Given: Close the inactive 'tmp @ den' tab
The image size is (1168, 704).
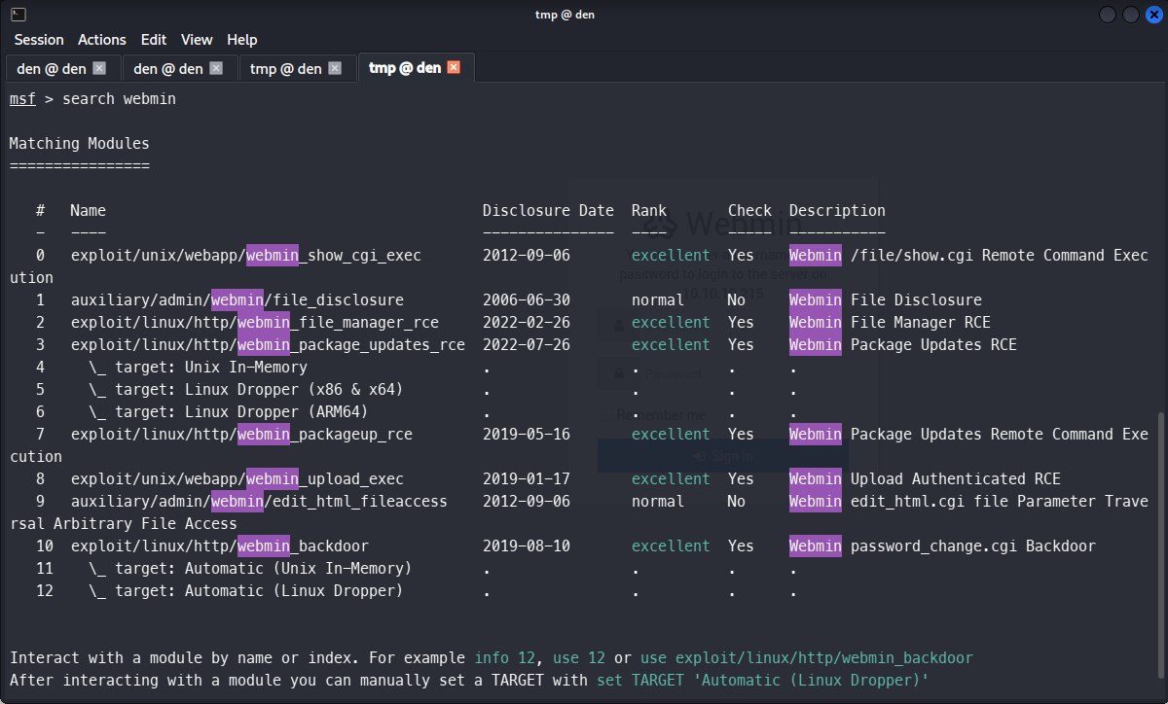Looking at the screenshot, I should pos(335,68).
